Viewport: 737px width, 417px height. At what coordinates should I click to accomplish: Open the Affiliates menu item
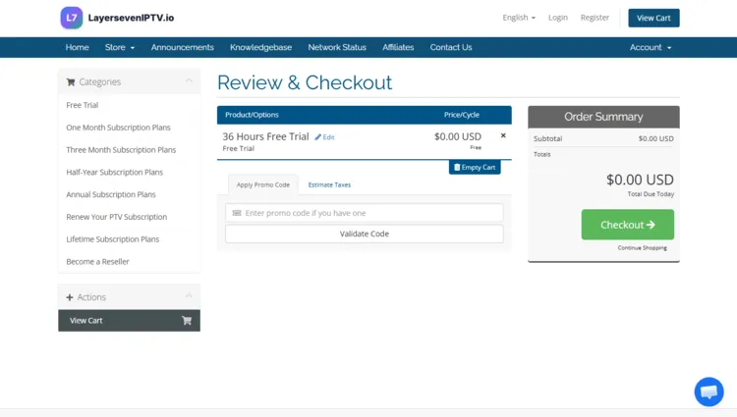click(x=398, y=47)
